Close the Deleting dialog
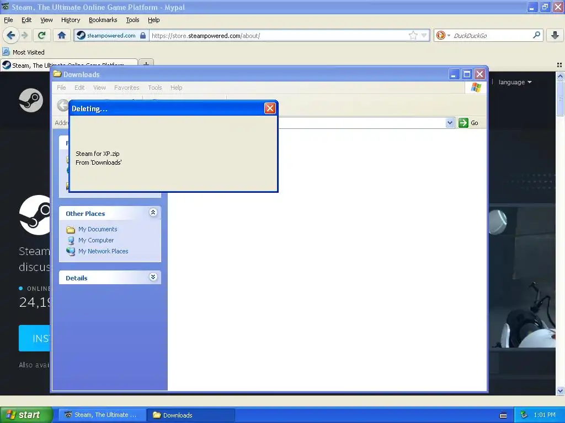Screen dimensions: 565x423 pos(270,109)
